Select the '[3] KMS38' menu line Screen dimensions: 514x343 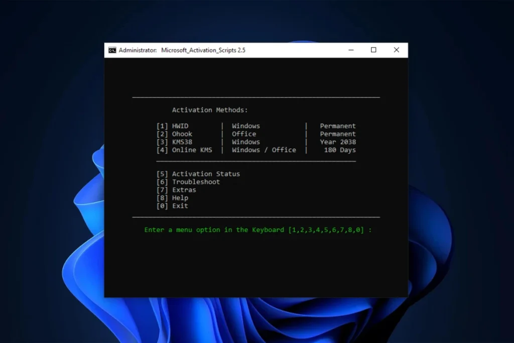(x=174, y=142)
